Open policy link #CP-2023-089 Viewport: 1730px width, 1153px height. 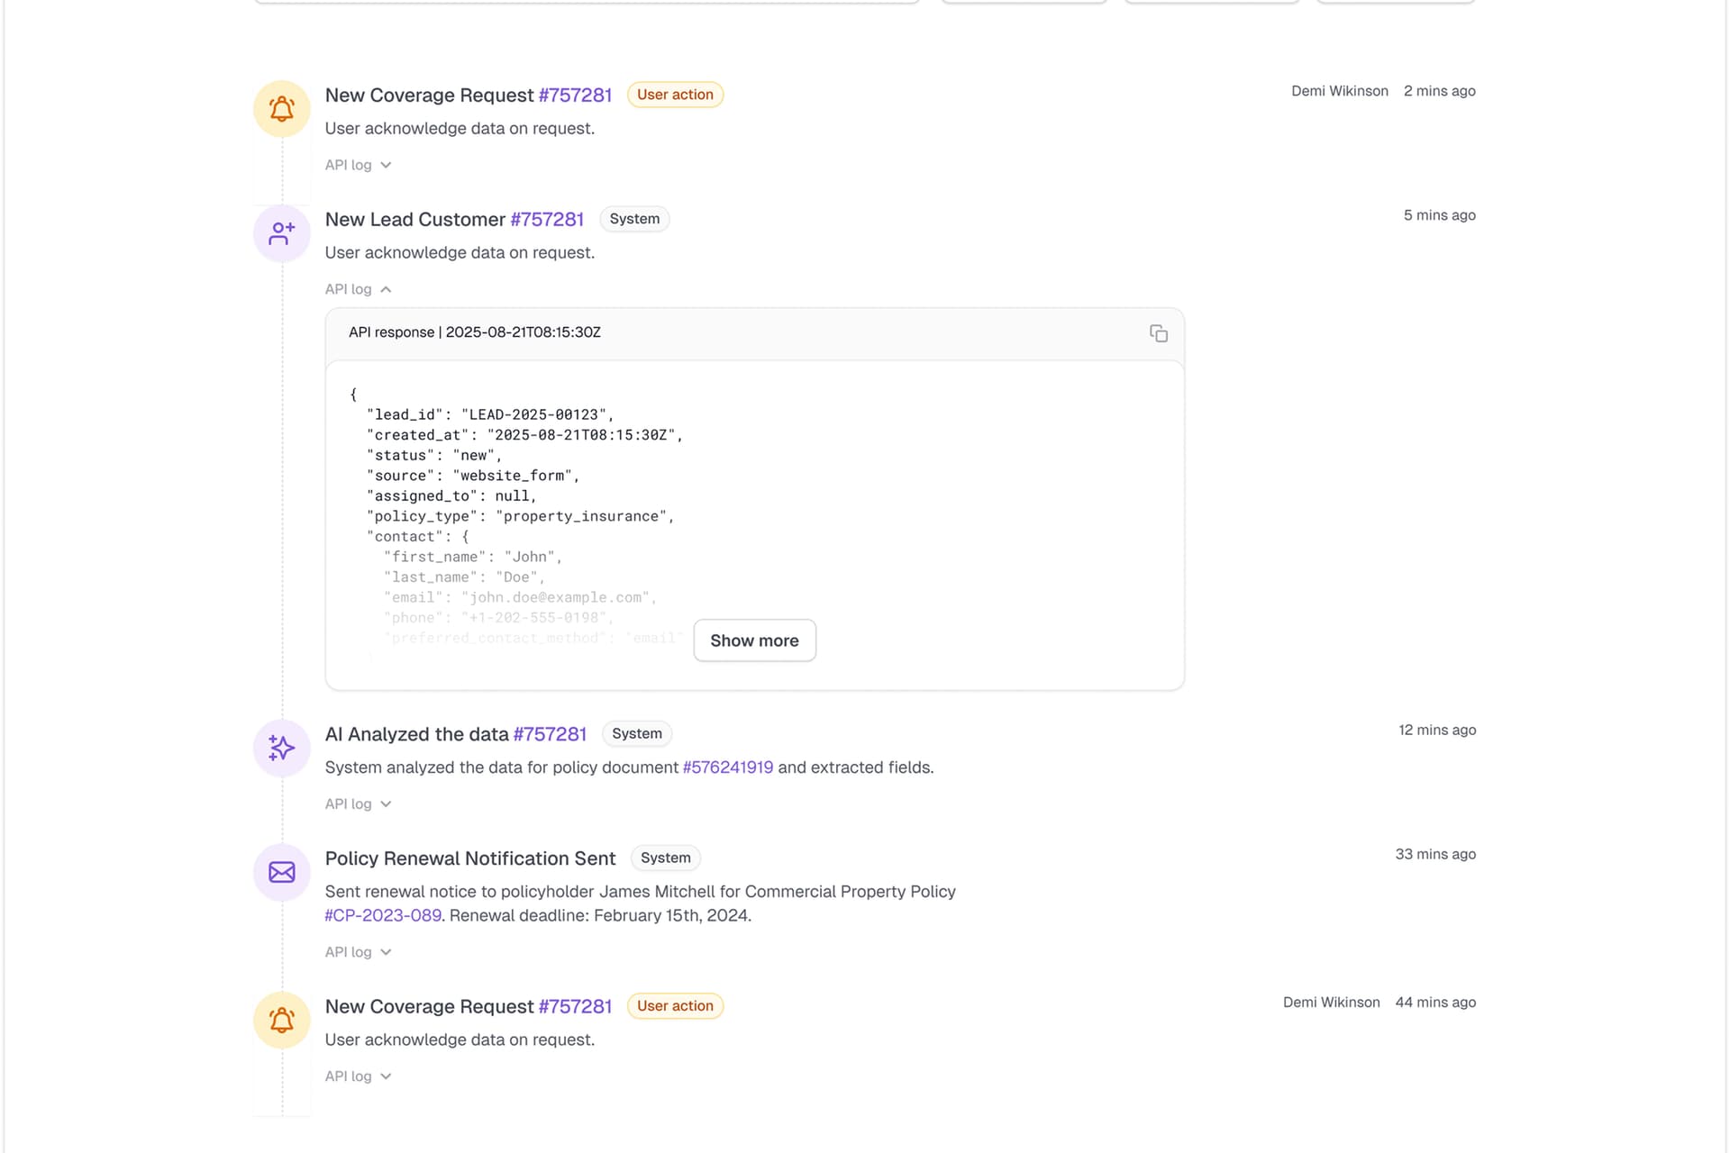(383, 915)
